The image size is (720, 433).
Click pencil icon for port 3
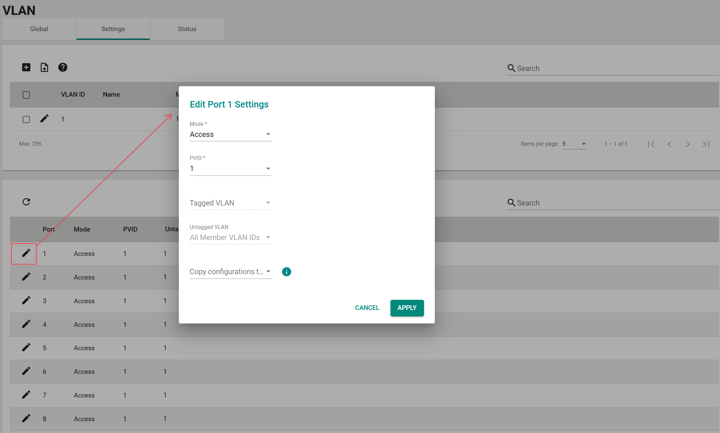(26, 300)
